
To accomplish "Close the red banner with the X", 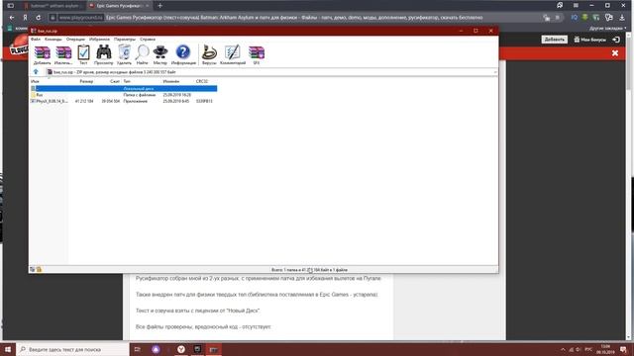I will 615,52.
